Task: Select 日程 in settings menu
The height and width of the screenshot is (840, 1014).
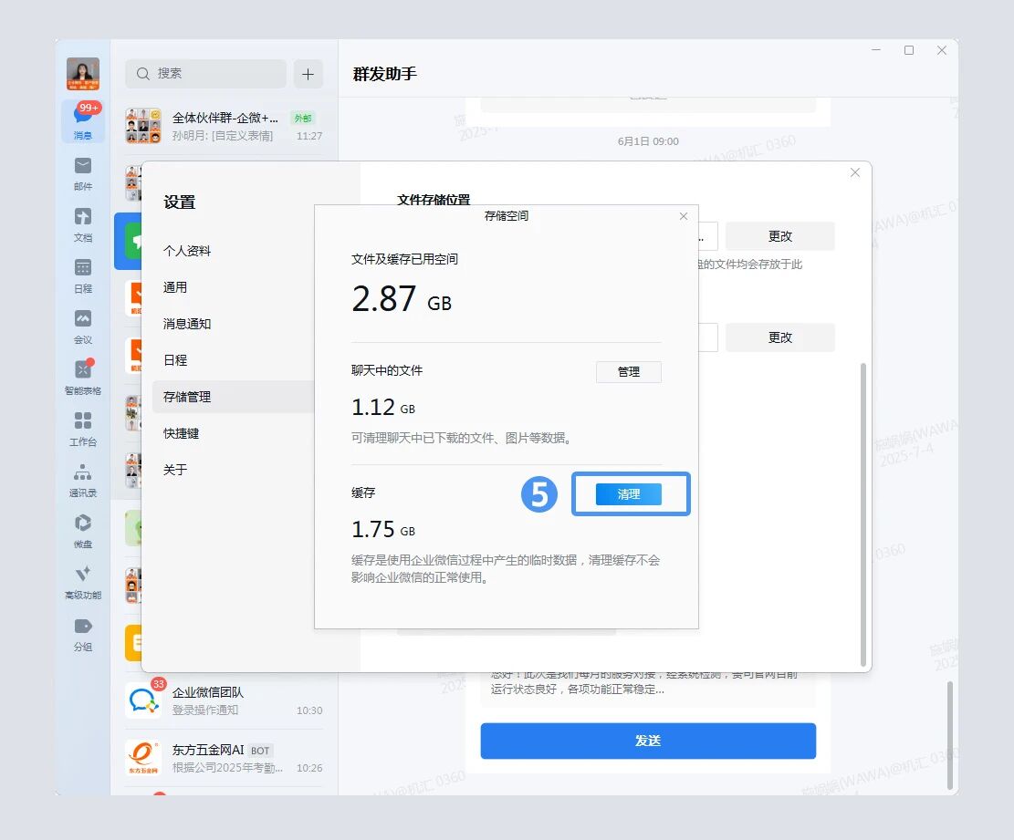Action: (175, 360)
